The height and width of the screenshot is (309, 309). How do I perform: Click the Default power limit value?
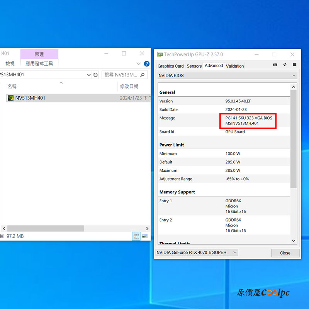pos(233,162)
